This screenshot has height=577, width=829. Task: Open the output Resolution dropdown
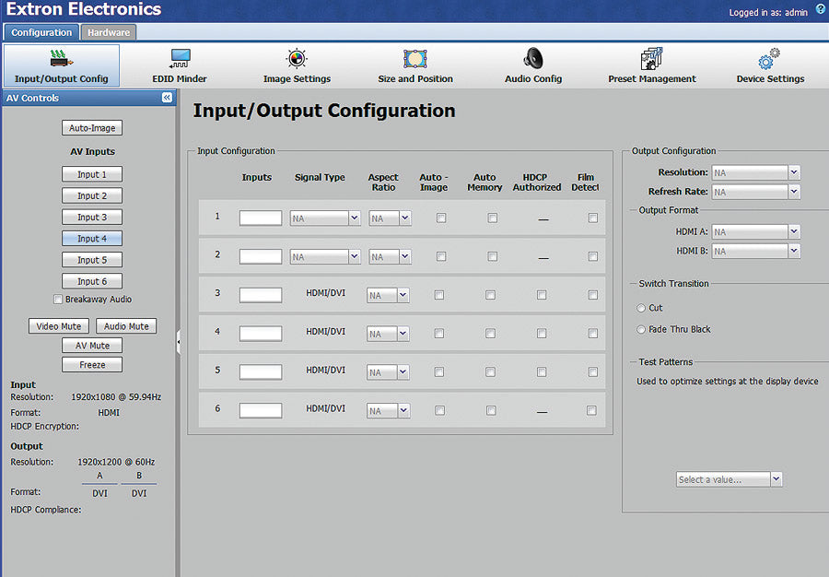tap(756, 172)
